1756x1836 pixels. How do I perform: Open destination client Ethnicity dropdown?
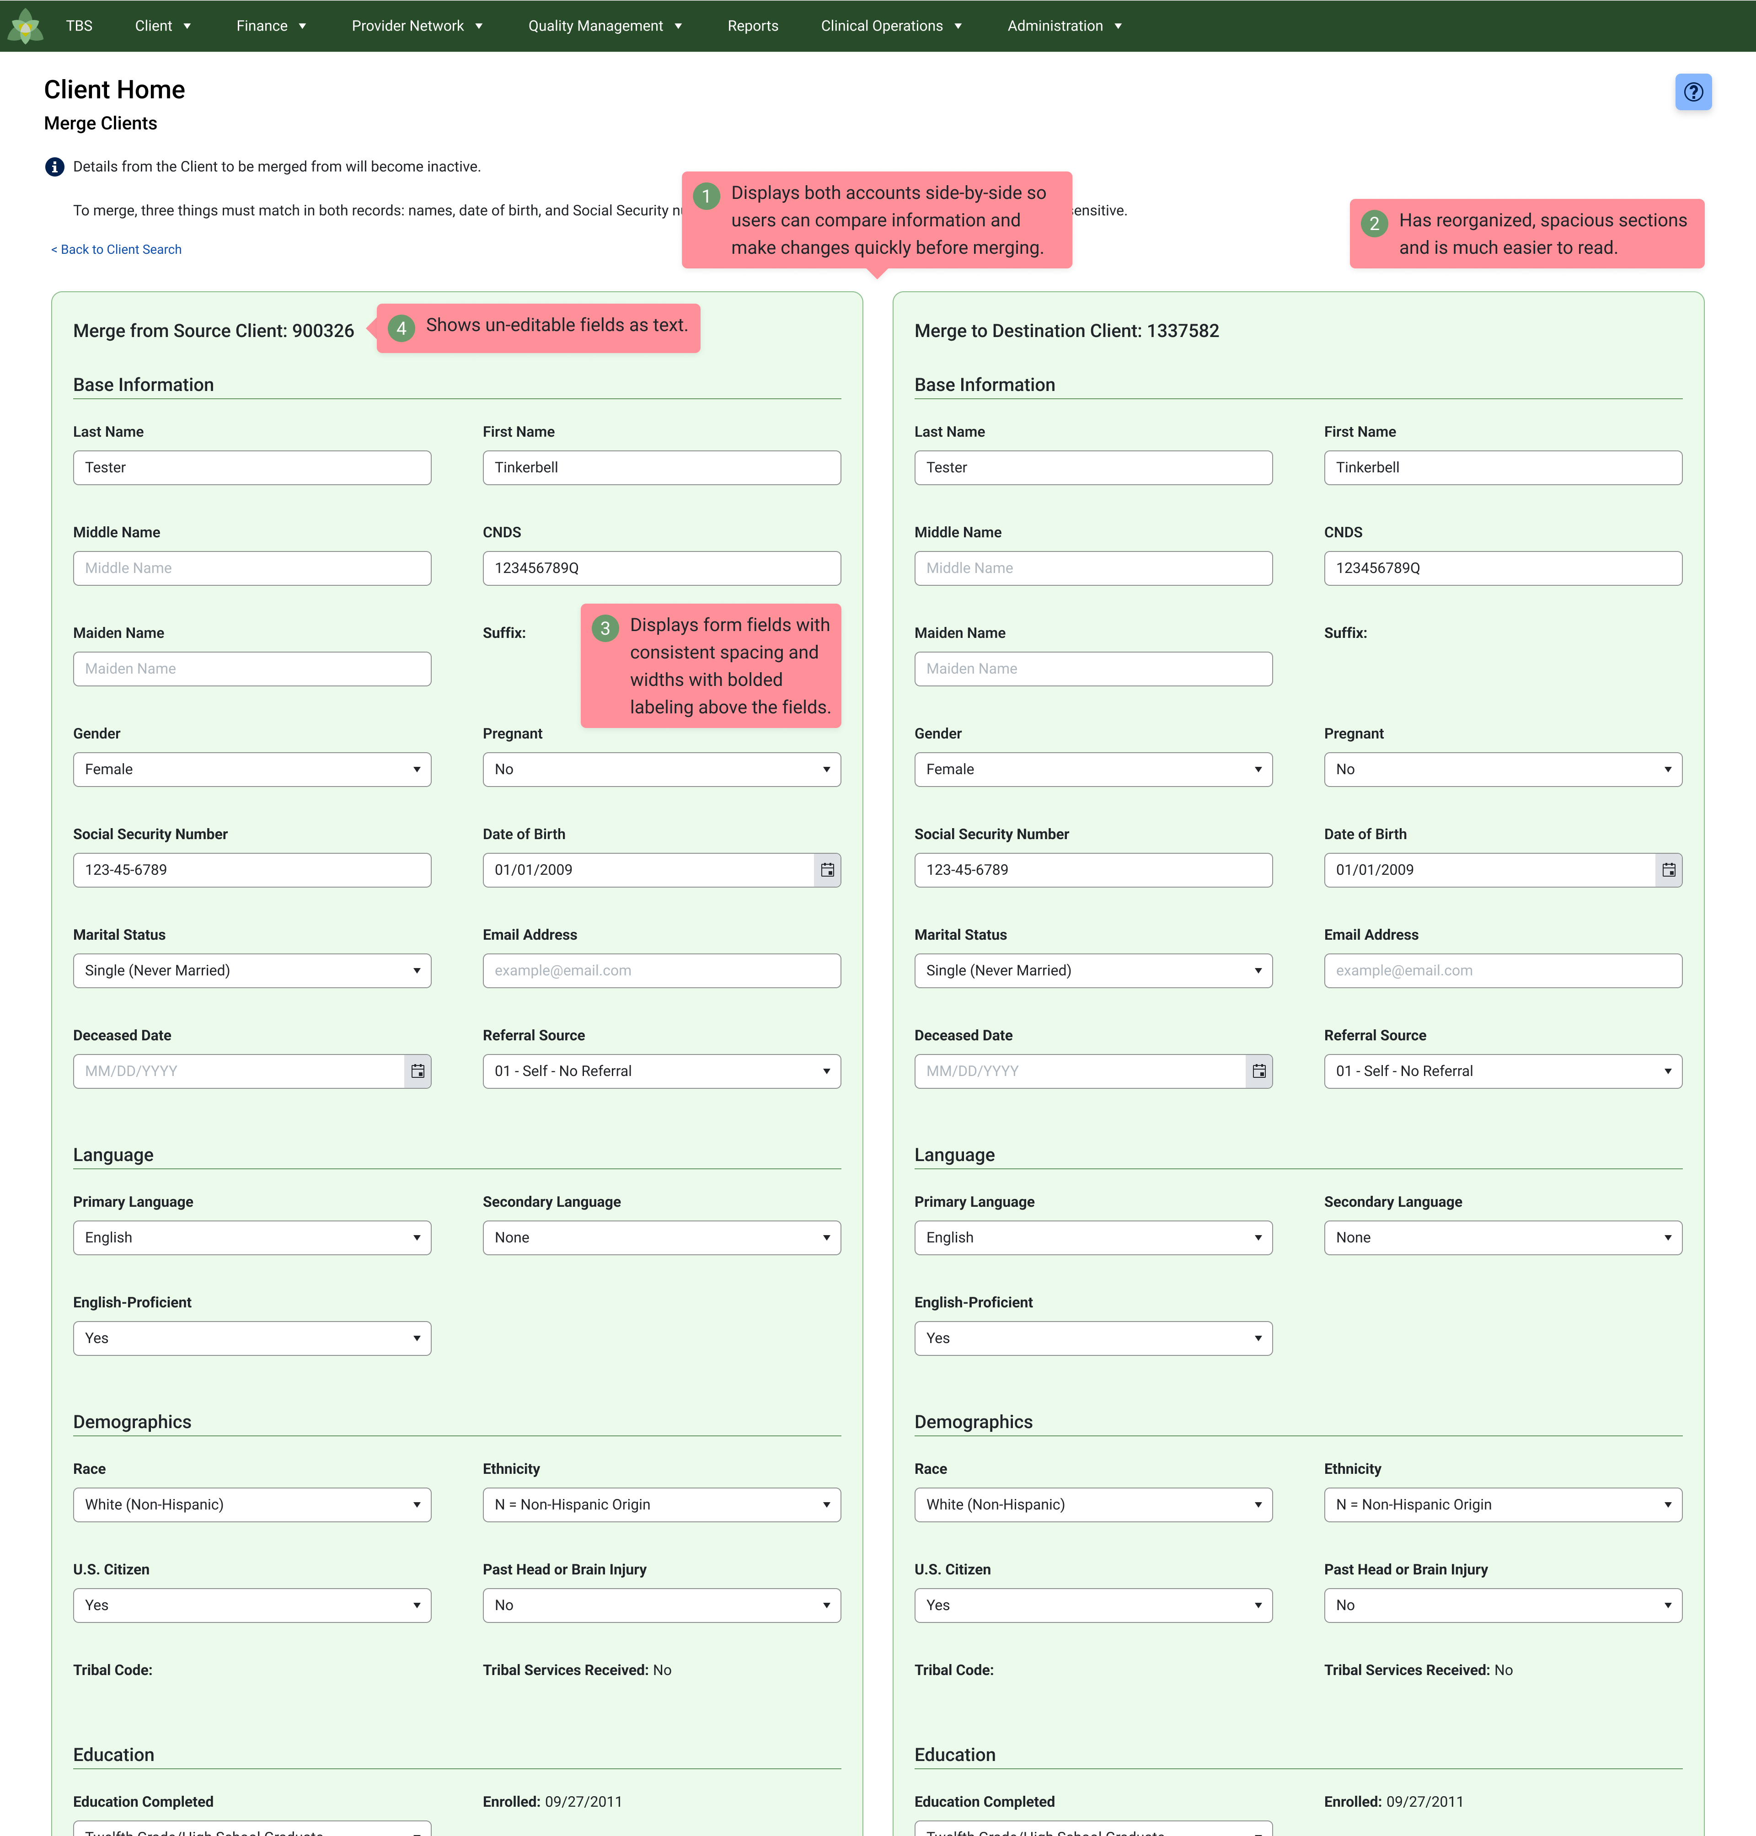(x=1503, y=1505)
